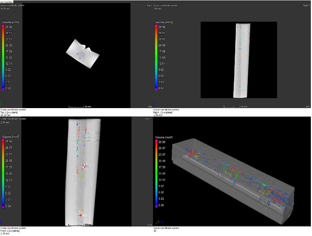Click the 1.55 mm value at the top of the right view
312x236 pixels.
158,9
